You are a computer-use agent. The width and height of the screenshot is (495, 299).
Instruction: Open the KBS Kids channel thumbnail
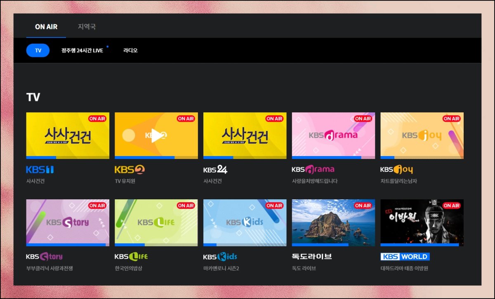245,223
